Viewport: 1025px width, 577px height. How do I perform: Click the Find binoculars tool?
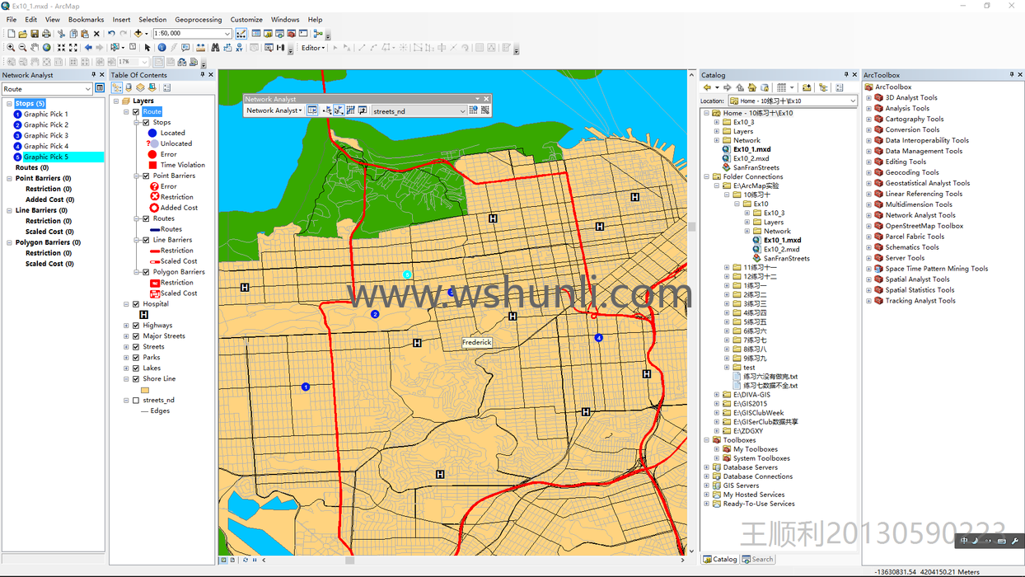pyautogui.click(x=215, y=48)
